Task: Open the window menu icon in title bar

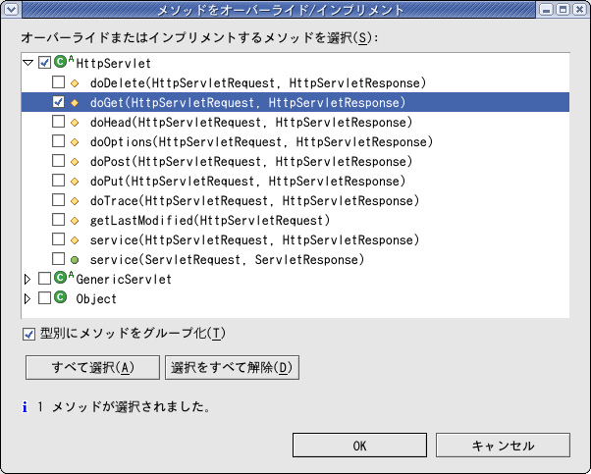Action: [11, 9]
